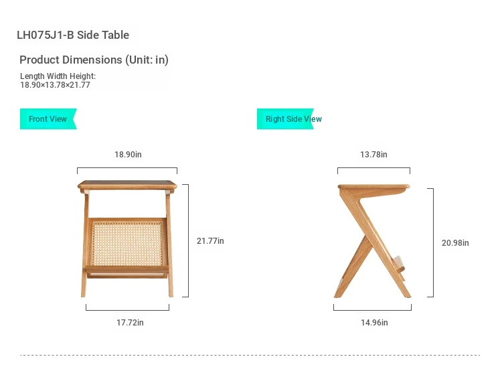
Task: Select the right side view table image
Action: [373, 241]
